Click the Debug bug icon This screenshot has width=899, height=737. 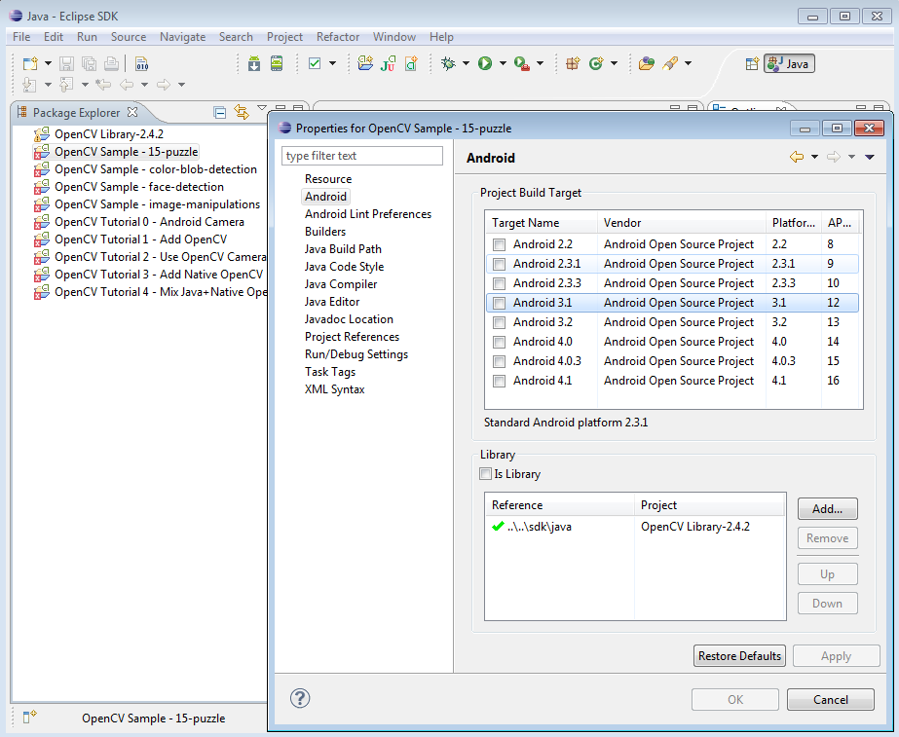(x=448, y=63)
